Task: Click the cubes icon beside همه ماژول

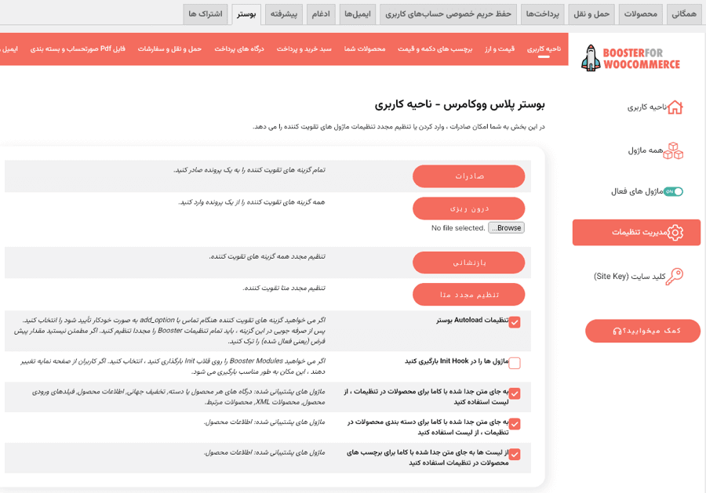Action: 673,150
